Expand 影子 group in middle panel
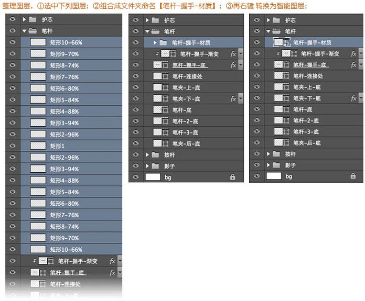Viewport: 365px width, 301px height. 147,166
